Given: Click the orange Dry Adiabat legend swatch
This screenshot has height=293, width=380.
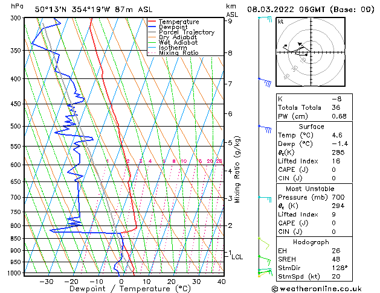Looking at the screenshot, I should click(x=152, y=37).
